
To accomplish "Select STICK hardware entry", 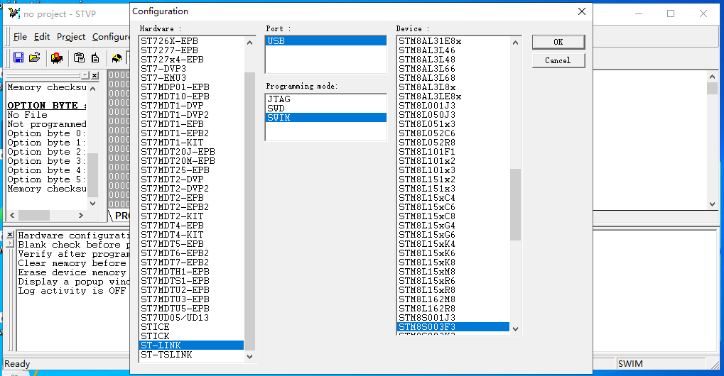I will (192, 336).
